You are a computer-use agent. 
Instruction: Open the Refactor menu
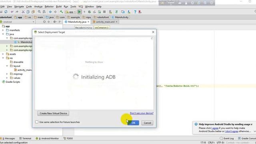coord(49,6)
